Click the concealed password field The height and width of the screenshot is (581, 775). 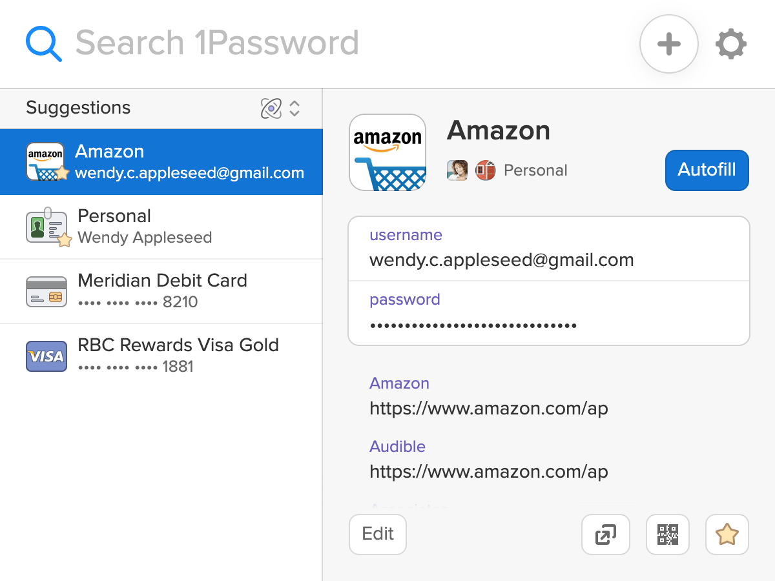pyautogui.click(x=549, y=313)
